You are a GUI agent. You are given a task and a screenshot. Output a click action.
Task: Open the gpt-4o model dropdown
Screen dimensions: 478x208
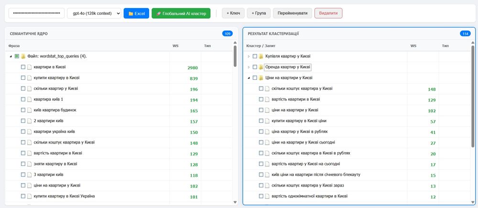click(94, 13)
